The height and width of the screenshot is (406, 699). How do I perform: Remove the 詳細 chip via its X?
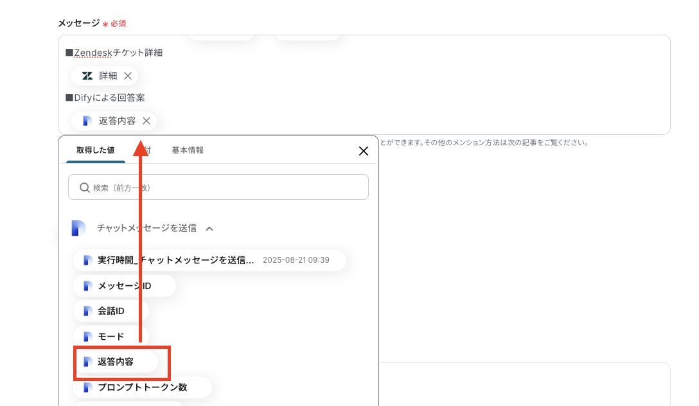(127, 75)
